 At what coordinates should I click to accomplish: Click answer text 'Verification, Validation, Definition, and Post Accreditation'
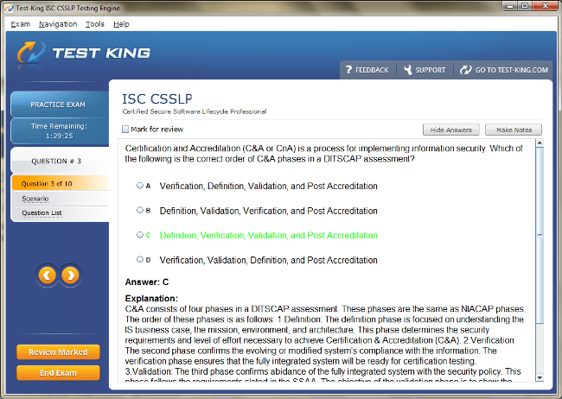(x=268, y=260)
